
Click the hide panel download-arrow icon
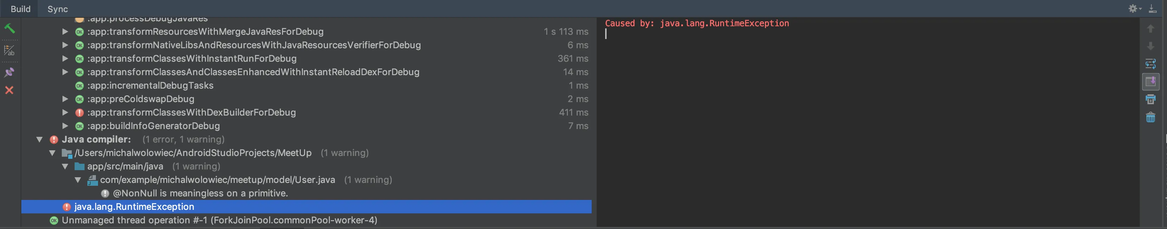[x=1153, y=9]
